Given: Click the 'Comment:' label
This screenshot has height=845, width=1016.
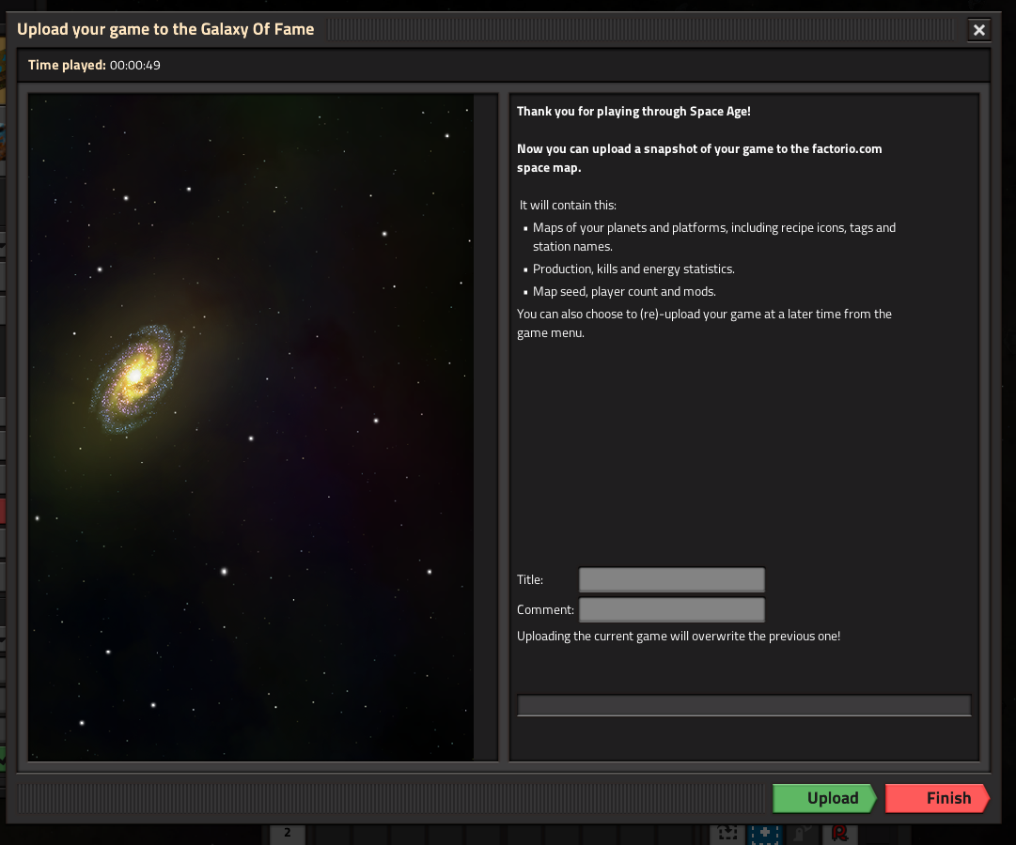Looking at the screenshot, I should coord(545,609).
